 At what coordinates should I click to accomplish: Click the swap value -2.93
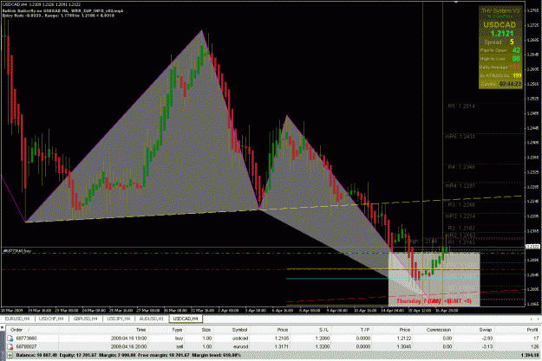[x=486, y=338]
